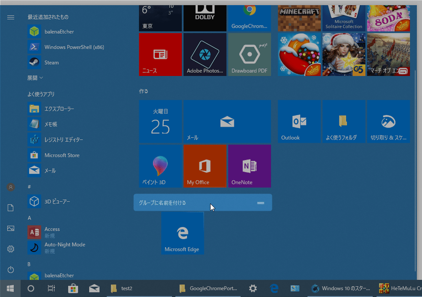Open the Dolby tile
The image size is (422, 297).
click(205, 18)
